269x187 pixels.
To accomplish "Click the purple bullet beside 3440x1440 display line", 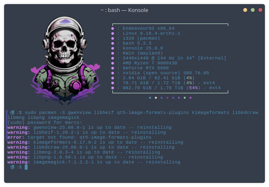I will [112, 58].
